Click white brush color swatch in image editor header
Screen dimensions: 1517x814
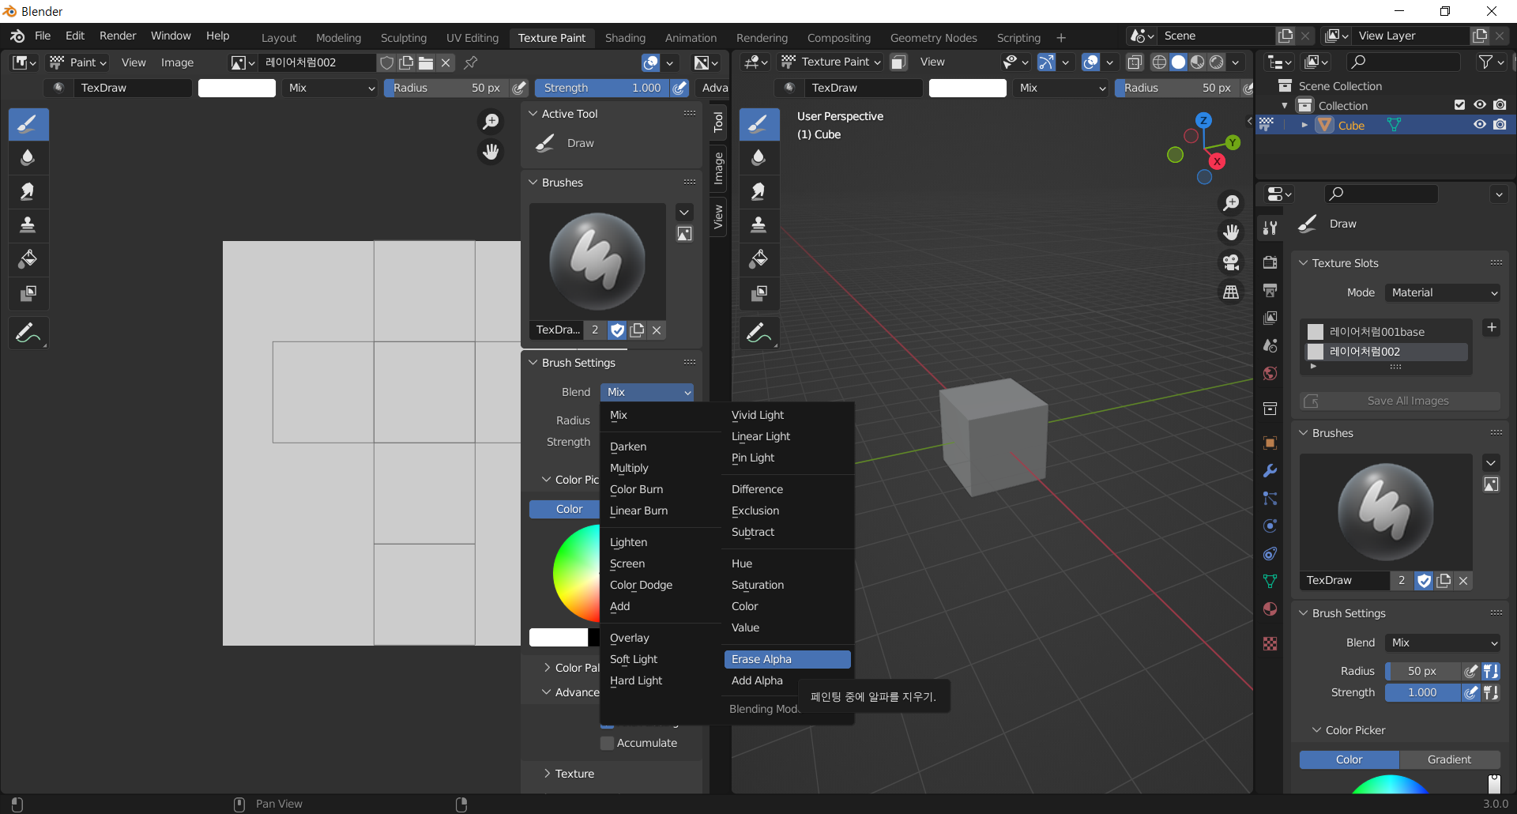[237, 88]
